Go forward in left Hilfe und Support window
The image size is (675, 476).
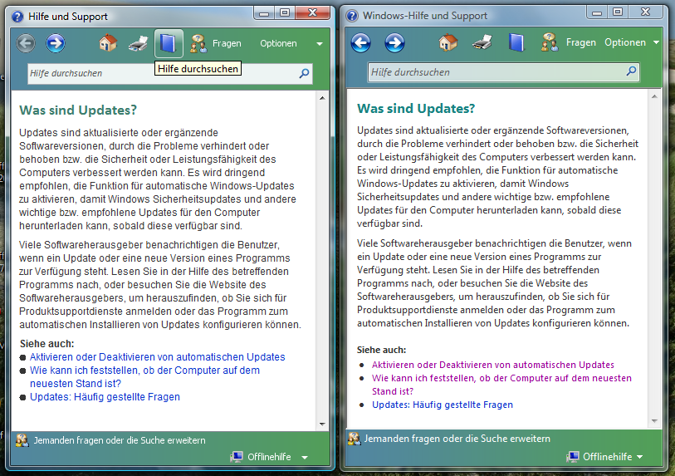coord(56,43)
